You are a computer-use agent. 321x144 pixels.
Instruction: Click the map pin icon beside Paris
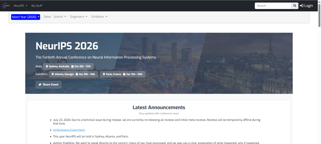click(104, 74)
